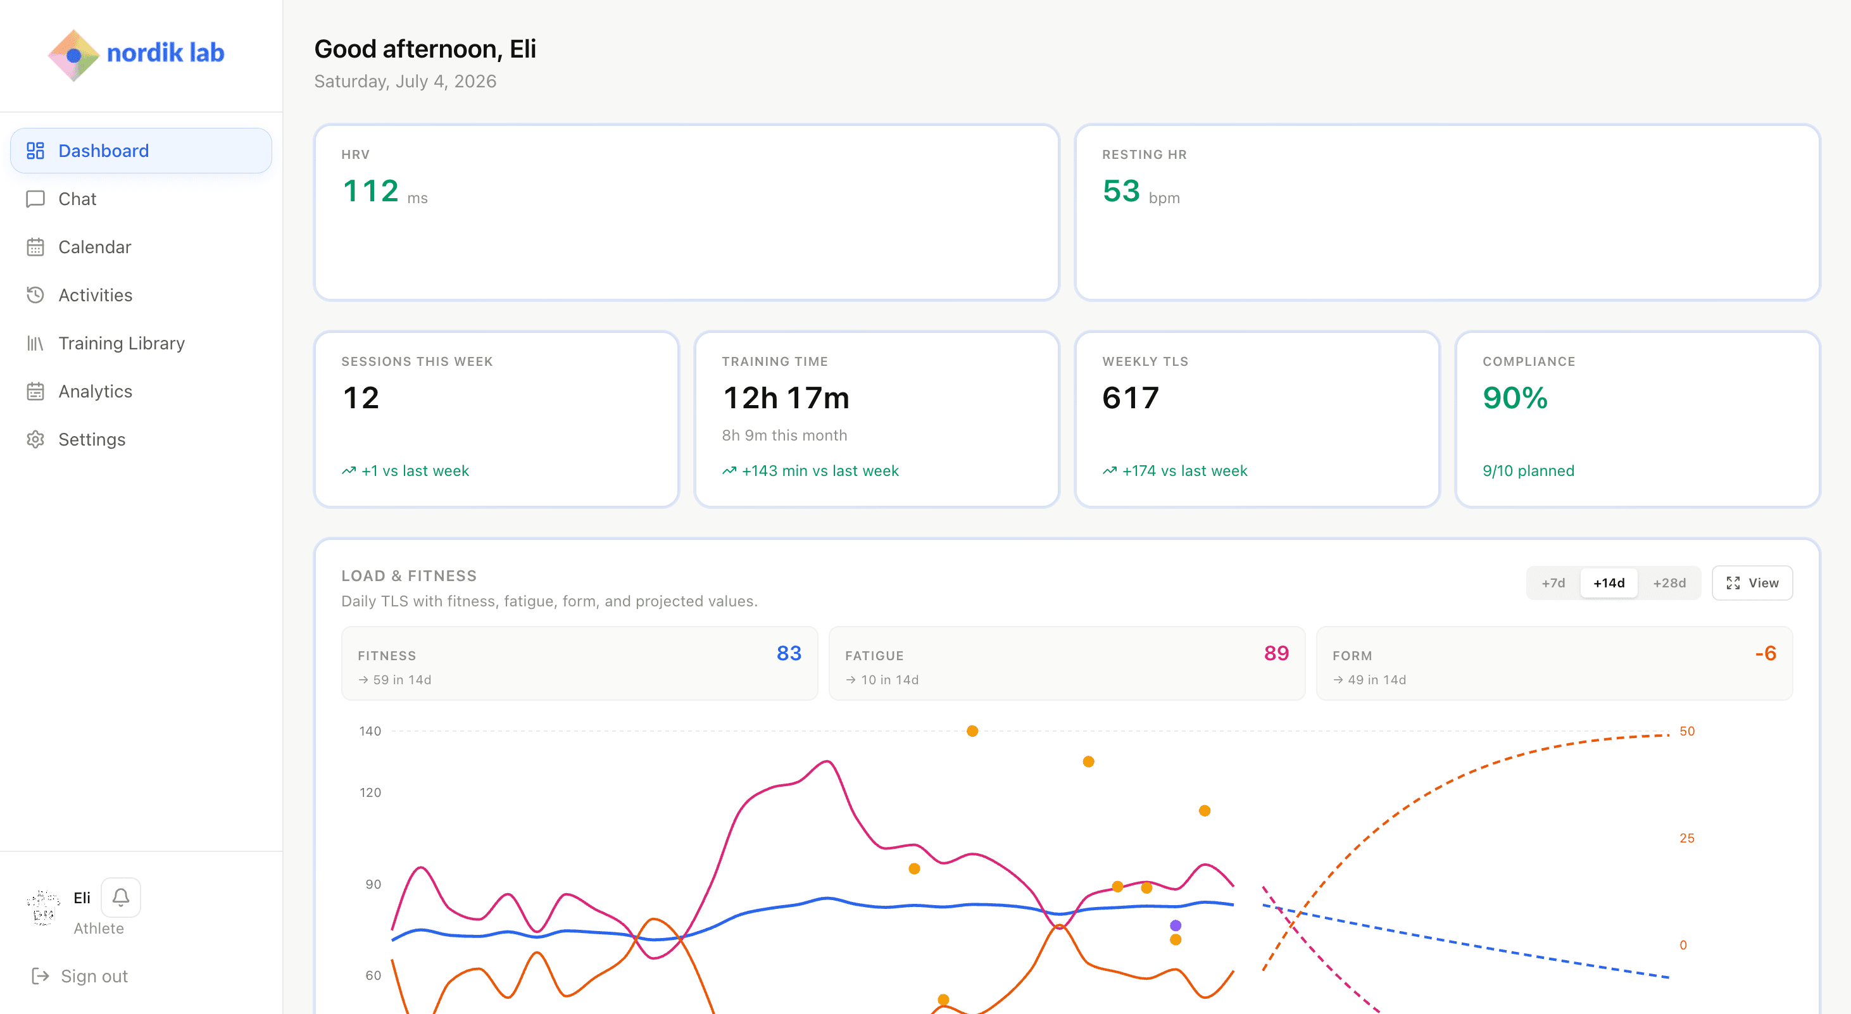Screen dimensions: 1851x1014
Task: Navigate to Calendar
Action: click(141, 247)
